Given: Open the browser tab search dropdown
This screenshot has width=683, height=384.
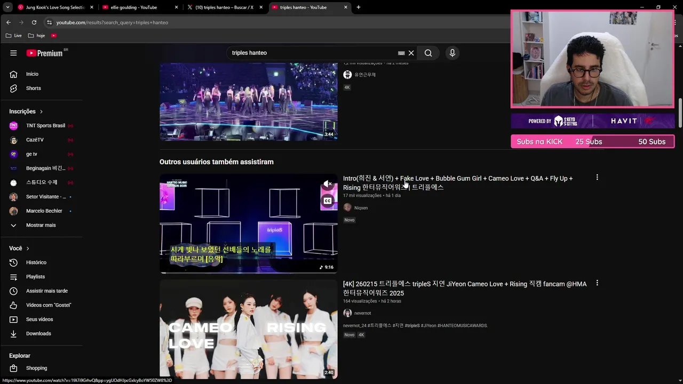Looking at the screenshot, I should pyautogui.click(x=7, y=7).
